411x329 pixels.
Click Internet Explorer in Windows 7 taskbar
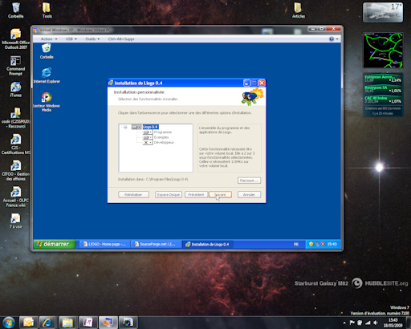47,323
